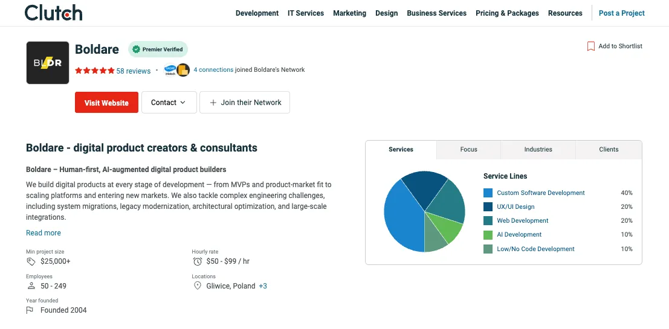Click the AI Development green swatch
The height and width of the screenshot is (329, 669).
488,235
